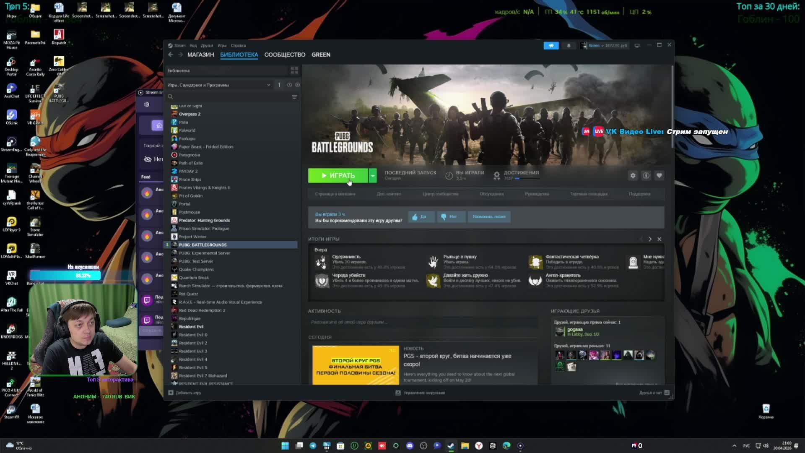Open Steam notifications bell
The width and height of the screenshot is (805, 453).
pos(569,46)
